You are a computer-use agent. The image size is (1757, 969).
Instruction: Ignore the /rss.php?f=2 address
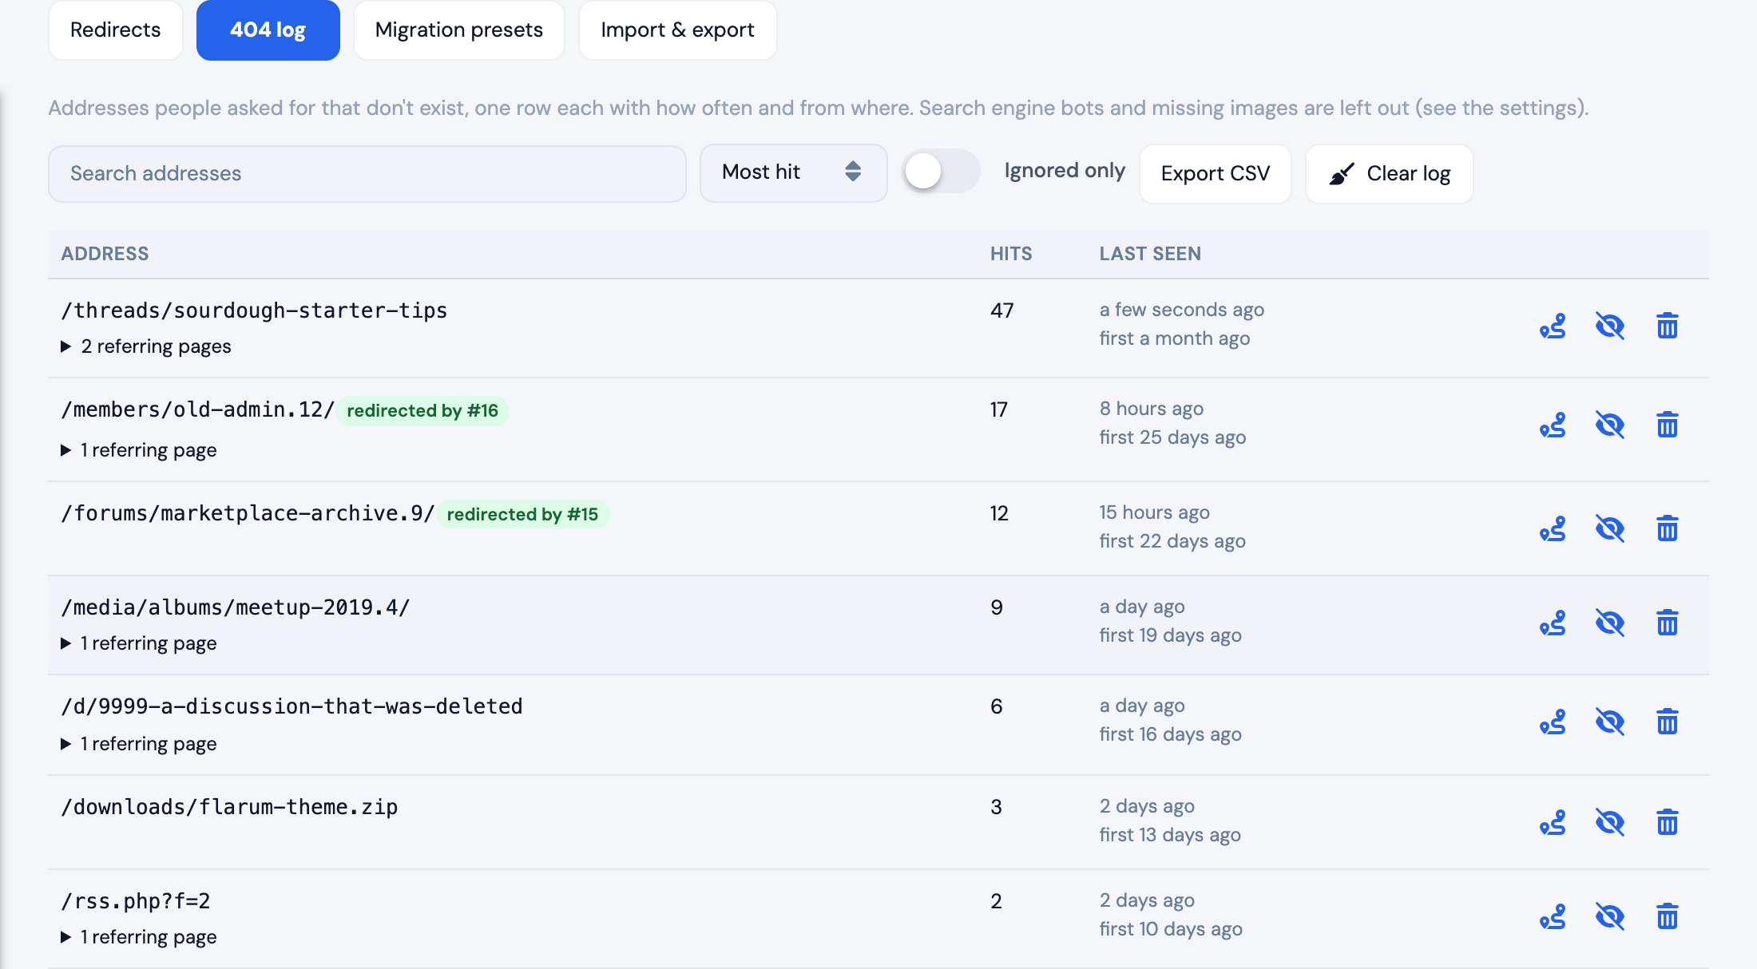point(1610,917)
